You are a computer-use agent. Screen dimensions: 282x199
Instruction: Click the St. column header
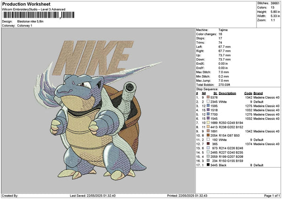point(215,93)
